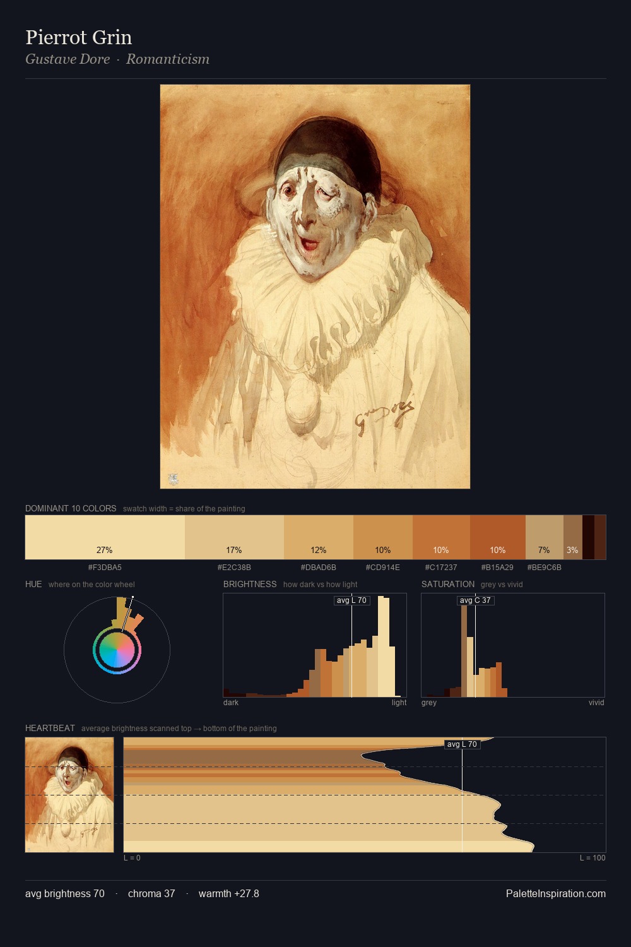Screen dimensions: 631x947
Task: Click the 'swatch width = share of the painting' caption
Action: click(184, 508)
